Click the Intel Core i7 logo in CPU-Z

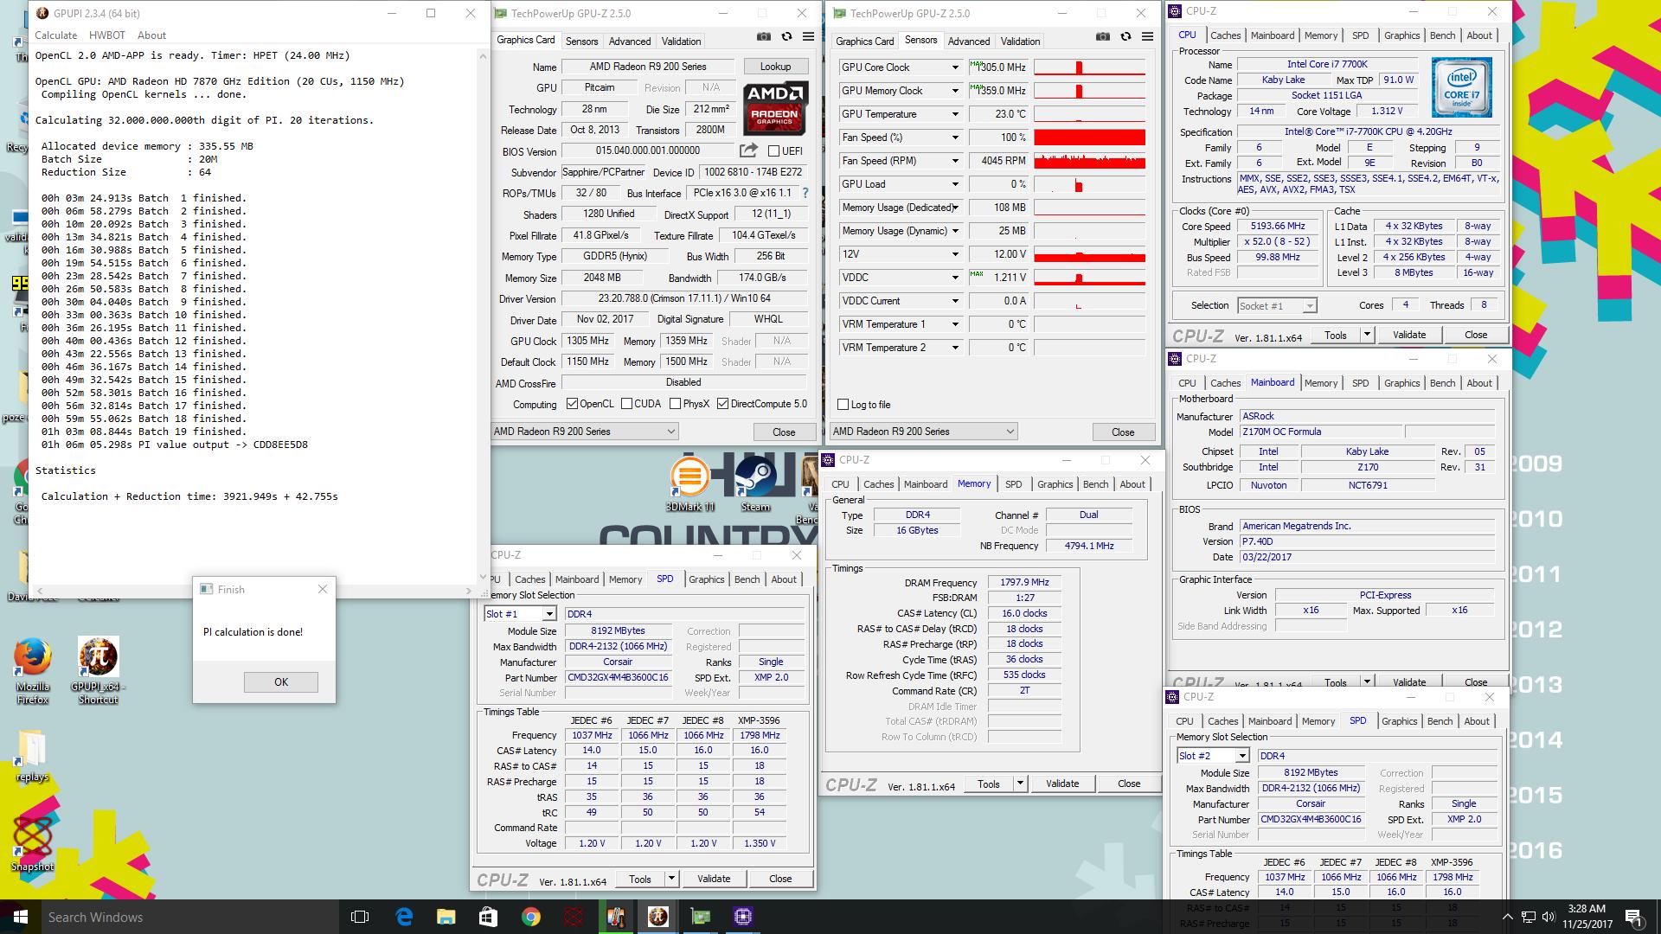tap(1461, 88)
